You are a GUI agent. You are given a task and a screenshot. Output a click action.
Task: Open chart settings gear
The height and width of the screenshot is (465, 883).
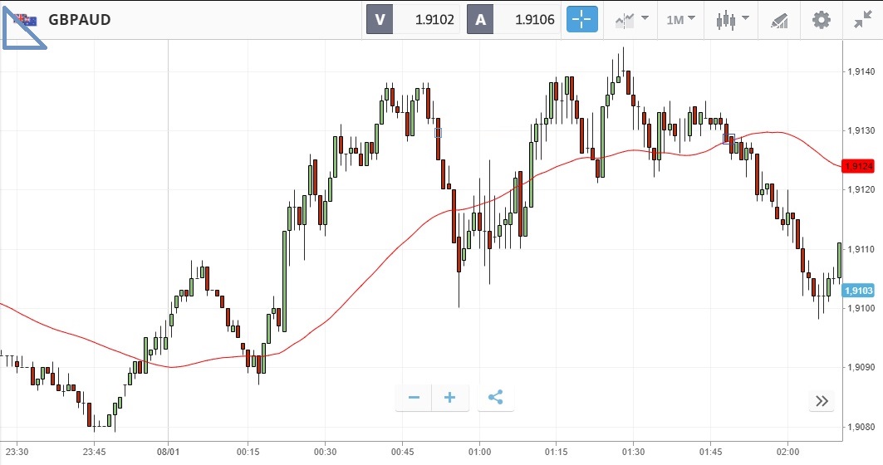pos(821,20)
